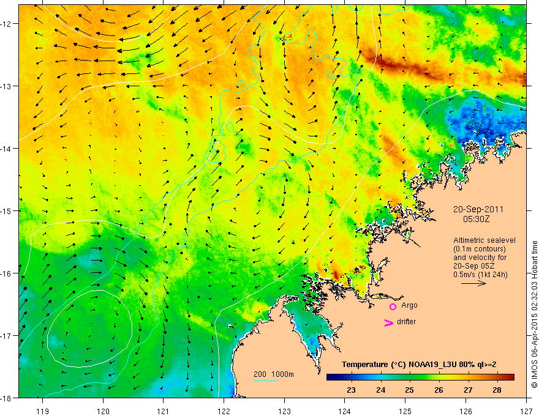
Task: Click the cyan 200 1000m isobath legend line
Action: click(x=266, y=381)
